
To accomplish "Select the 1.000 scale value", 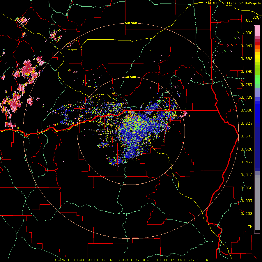I will point(247,33).
